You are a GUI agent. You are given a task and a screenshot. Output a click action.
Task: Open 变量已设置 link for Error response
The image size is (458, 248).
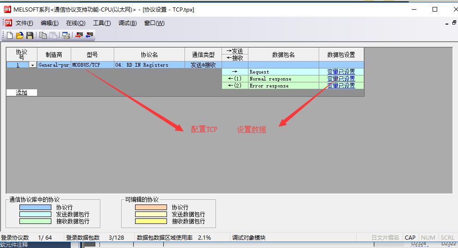(341, 86)
